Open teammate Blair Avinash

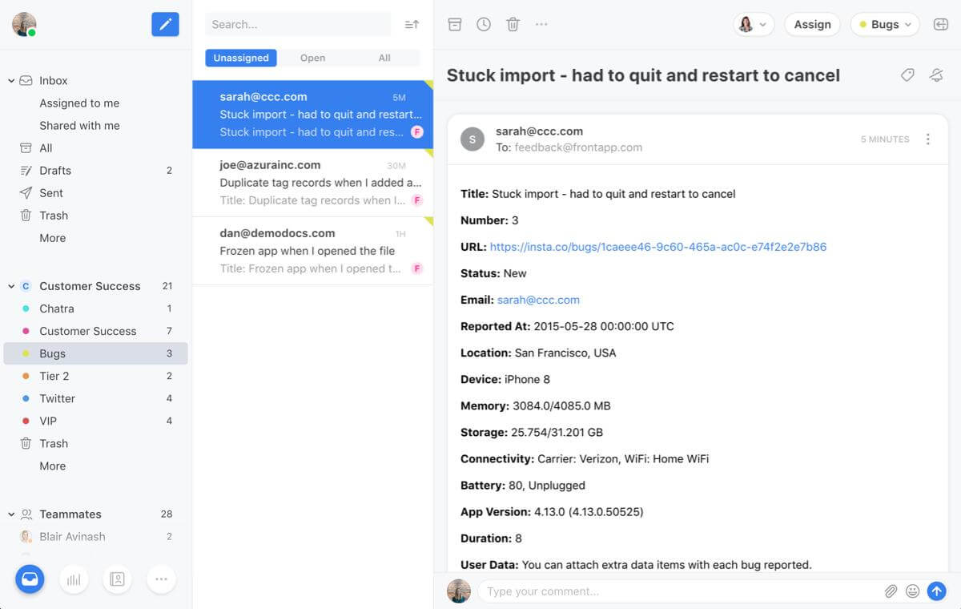tap(96, 537)
